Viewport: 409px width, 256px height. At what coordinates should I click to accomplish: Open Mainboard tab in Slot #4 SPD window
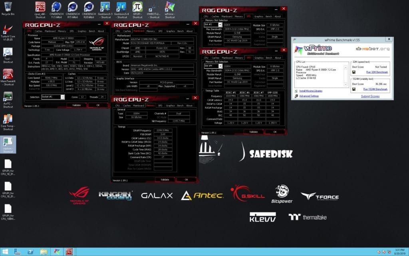pos(227,58)
